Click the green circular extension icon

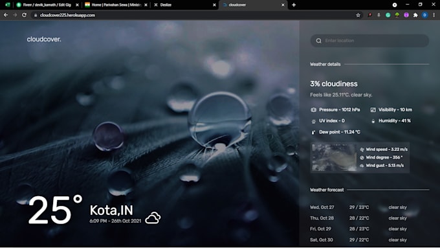click(x=388, y=15)
